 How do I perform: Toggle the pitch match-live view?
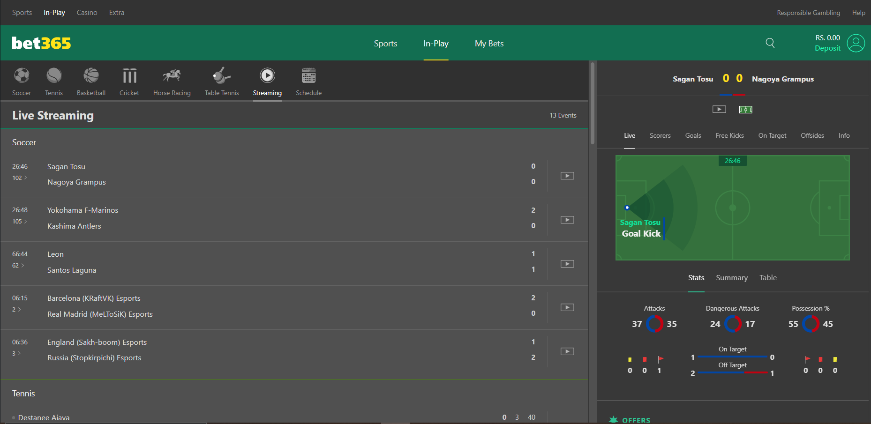tap(745, 109)
